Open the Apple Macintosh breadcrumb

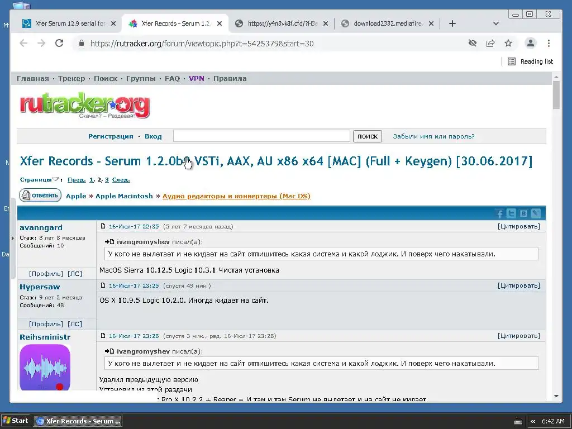click(x=124, y=196)
